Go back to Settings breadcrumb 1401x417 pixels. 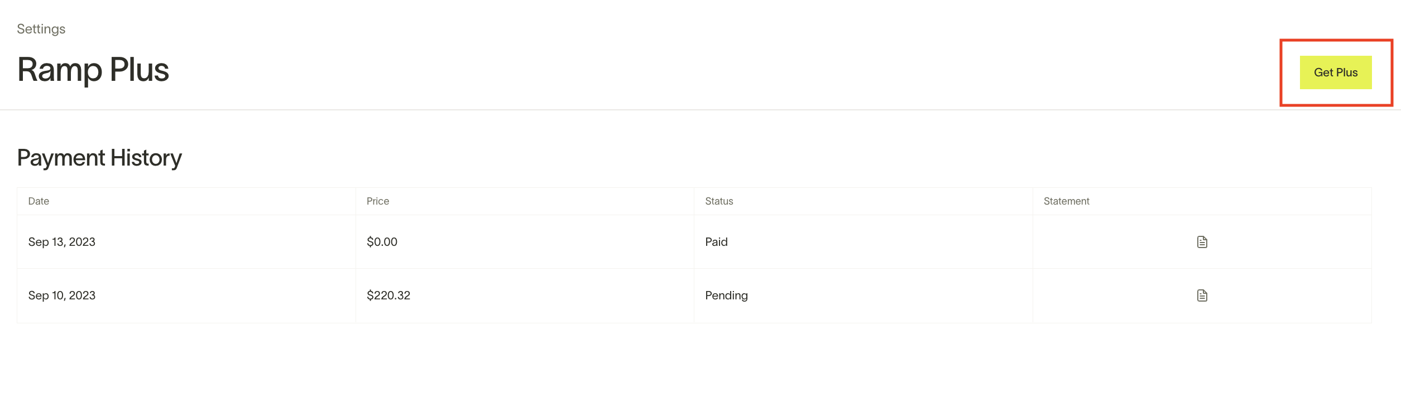click(x=41, y=29)
